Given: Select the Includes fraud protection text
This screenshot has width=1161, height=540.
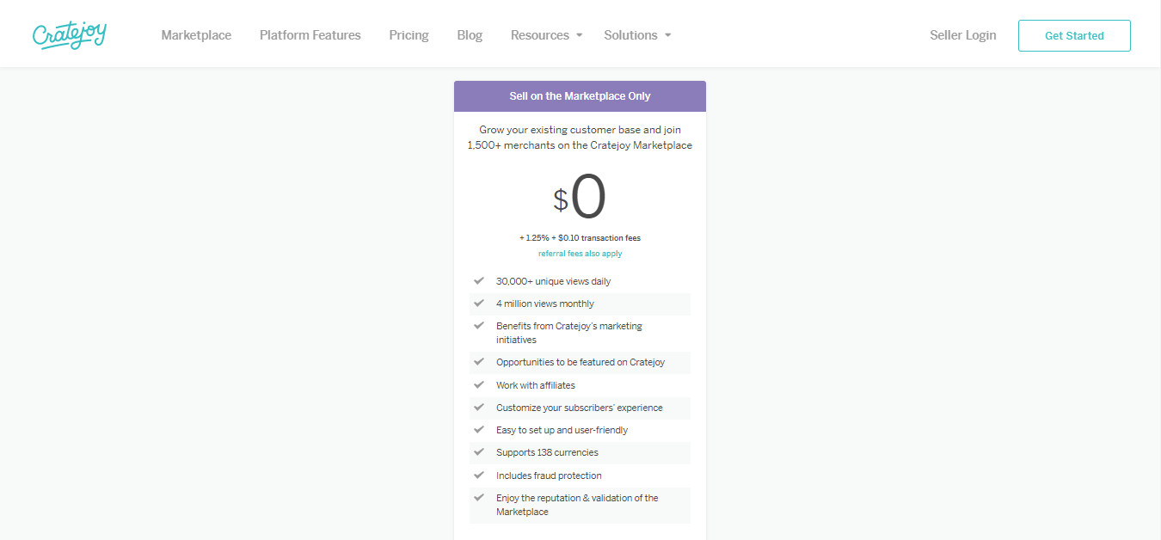Looking at the screenshot, I should pyautogui.click(x=549, y=476).
